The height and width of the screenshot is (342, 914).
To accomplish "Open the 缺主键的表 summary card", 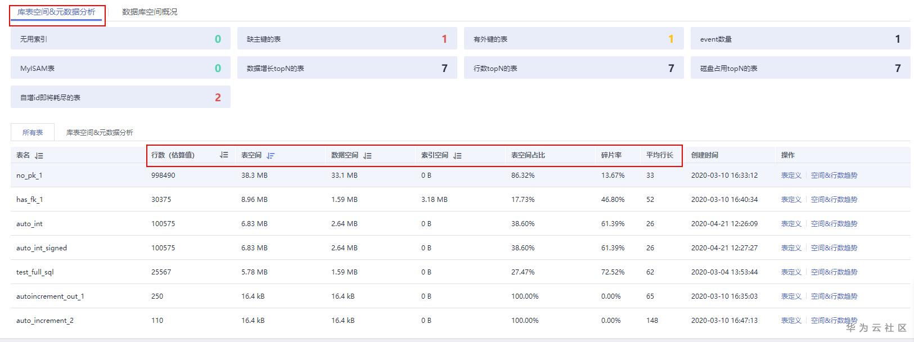I will (346, 39).
